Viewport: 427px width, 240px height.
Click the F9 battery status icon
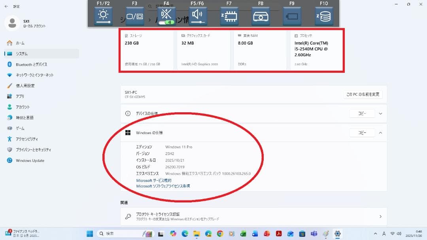(x=292, y=16)
